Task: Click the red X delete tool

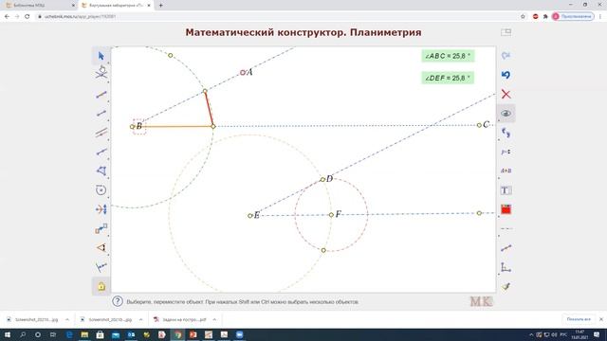Action: (506, 94)
